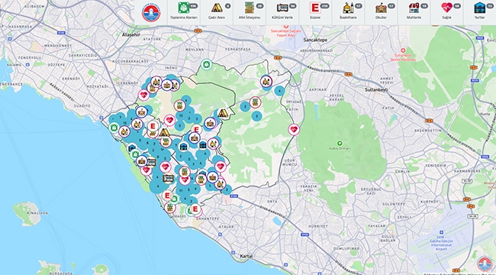Expand the cluster of 12 points
The width and height of the screenshot is (496, 275).
(126, 123)
